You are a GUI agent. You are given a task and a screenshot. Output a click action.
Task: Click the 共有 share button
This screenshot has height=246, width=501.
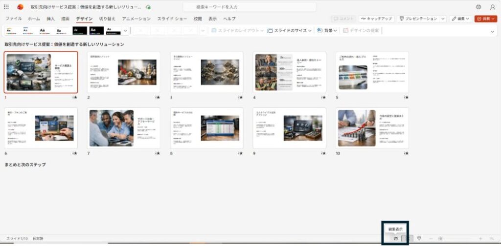485,19
